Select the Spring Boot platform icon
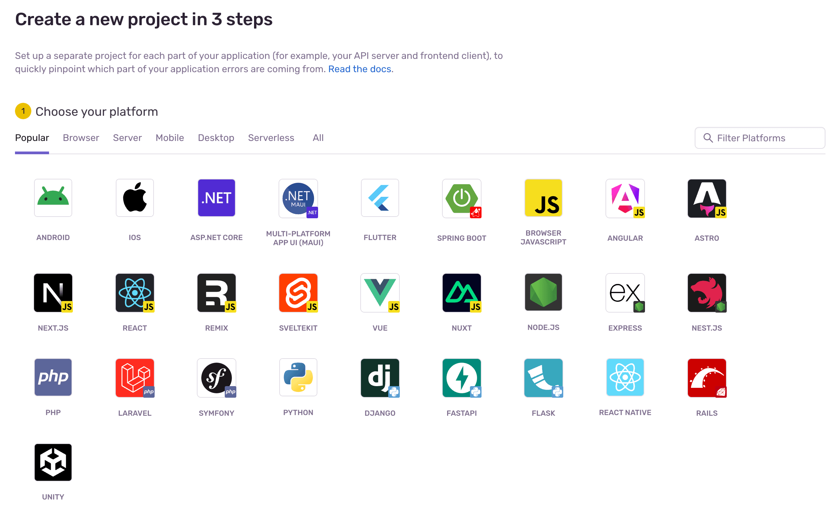 tap(461, 198)
